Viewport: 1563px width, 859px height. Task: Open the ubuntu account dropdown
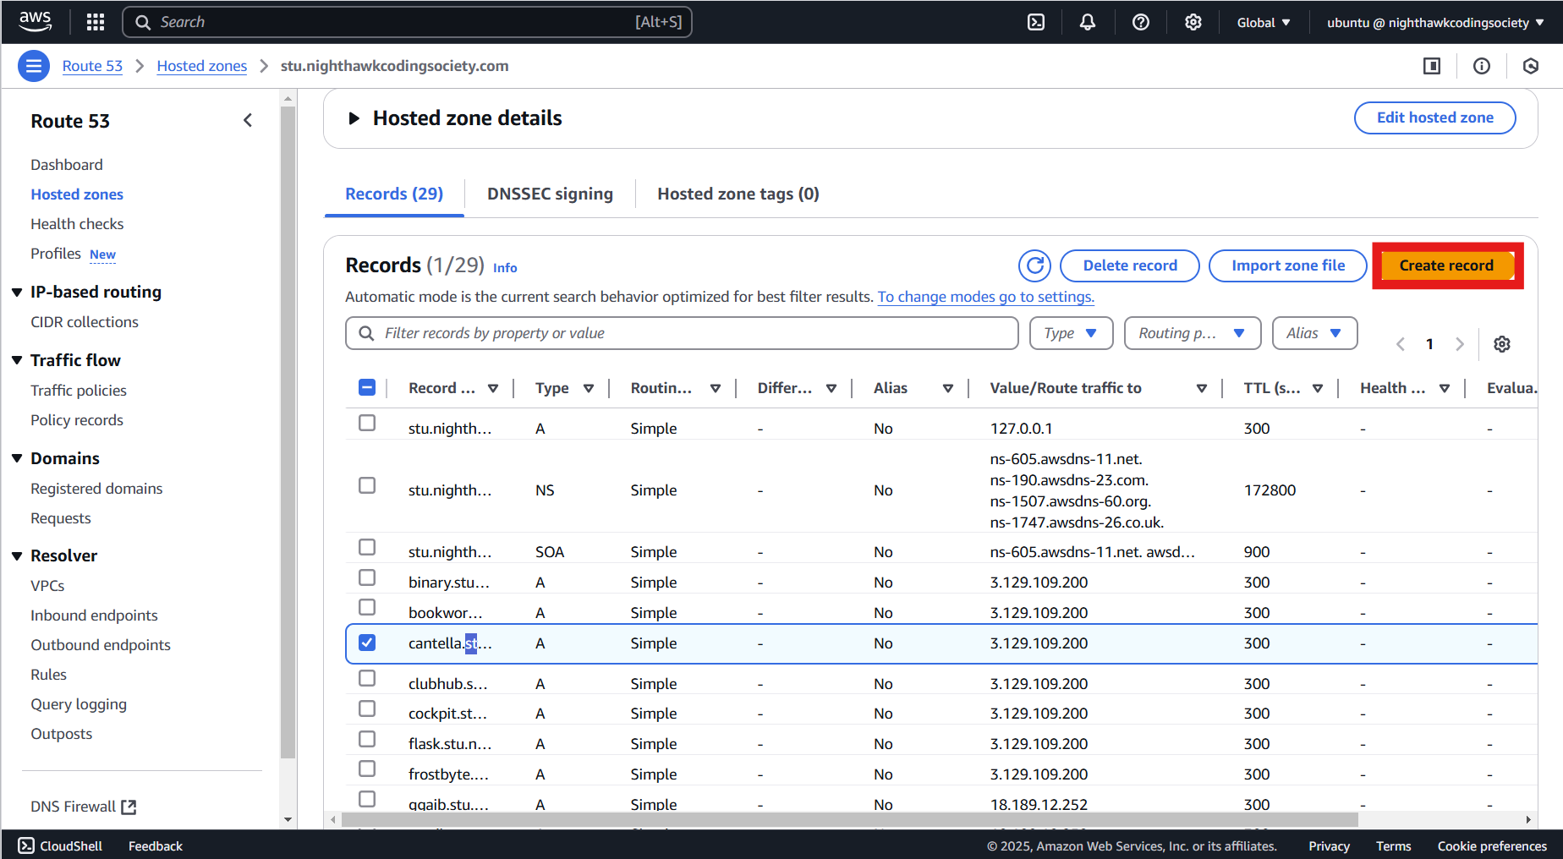1435,23
